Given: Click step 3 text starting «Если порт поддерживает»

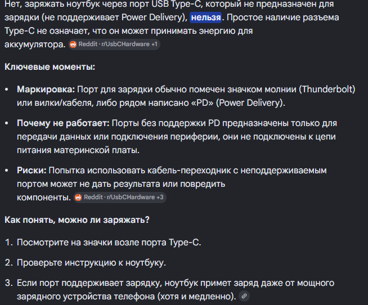Looking at the screenshot, I should click(x=176, y=289).
